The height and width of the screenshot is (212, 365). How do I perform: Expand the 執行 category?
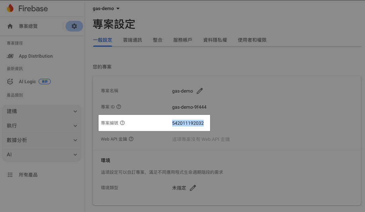pyautogui.click(x=42, y=125)
